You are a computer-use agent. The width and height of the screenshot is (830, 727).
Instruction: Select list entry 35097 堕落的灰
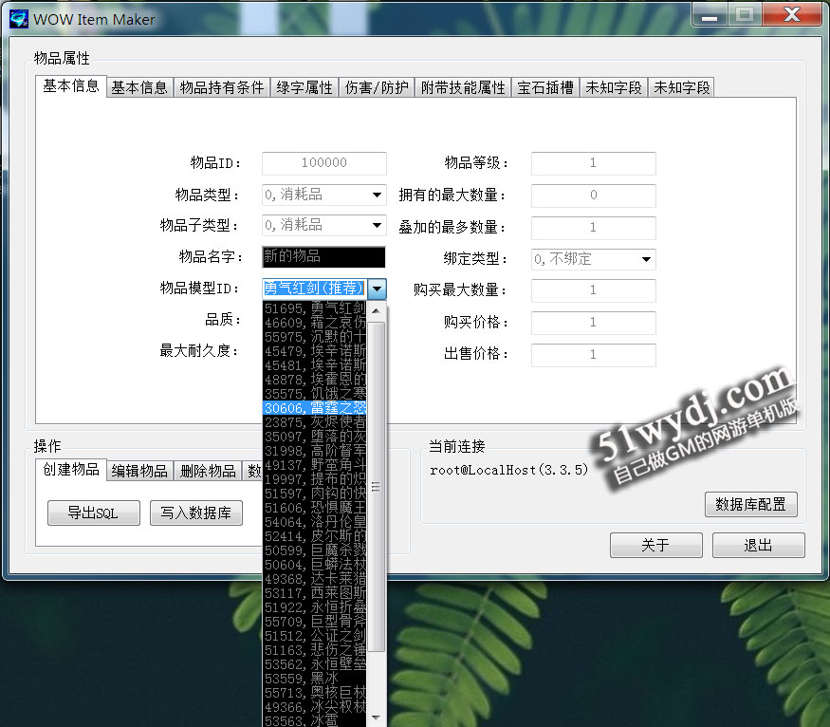point(314,437)
